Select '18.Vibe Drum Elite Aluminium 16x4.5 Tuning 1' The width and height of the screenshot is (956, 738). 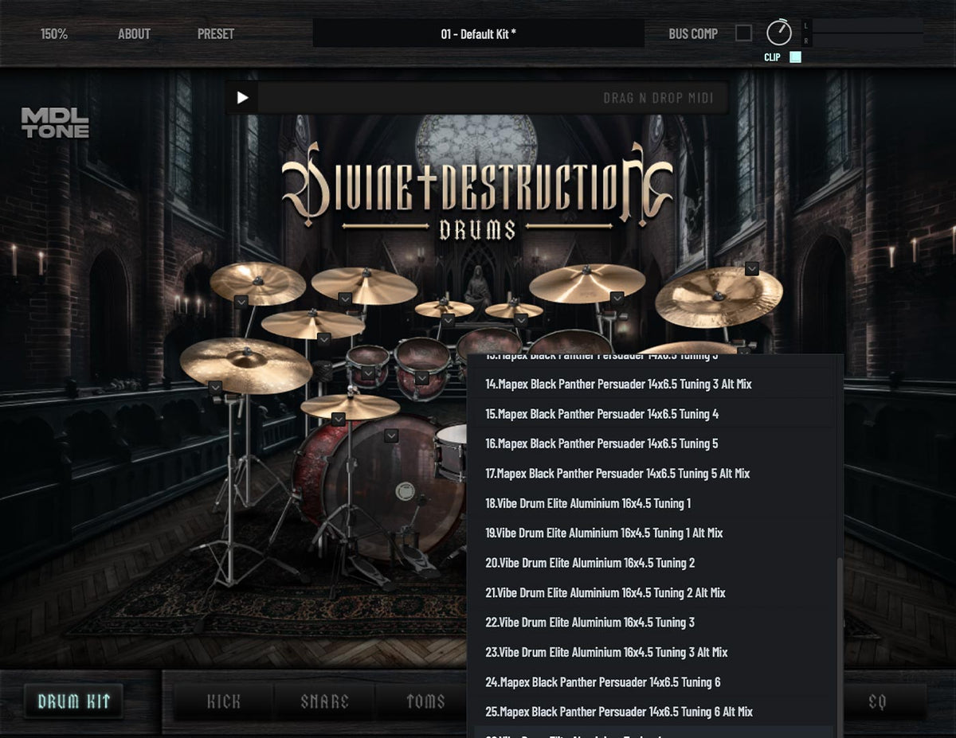pos(653,503)
